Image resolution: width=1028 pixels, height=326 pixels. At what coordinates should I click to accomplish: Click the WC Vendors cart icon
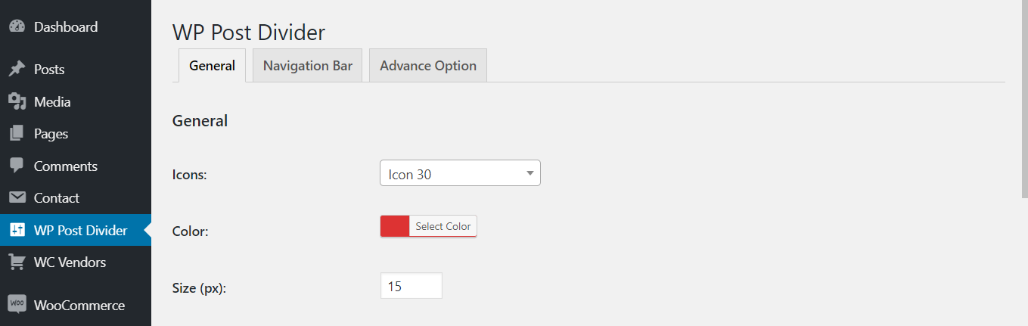coord(17,262)
